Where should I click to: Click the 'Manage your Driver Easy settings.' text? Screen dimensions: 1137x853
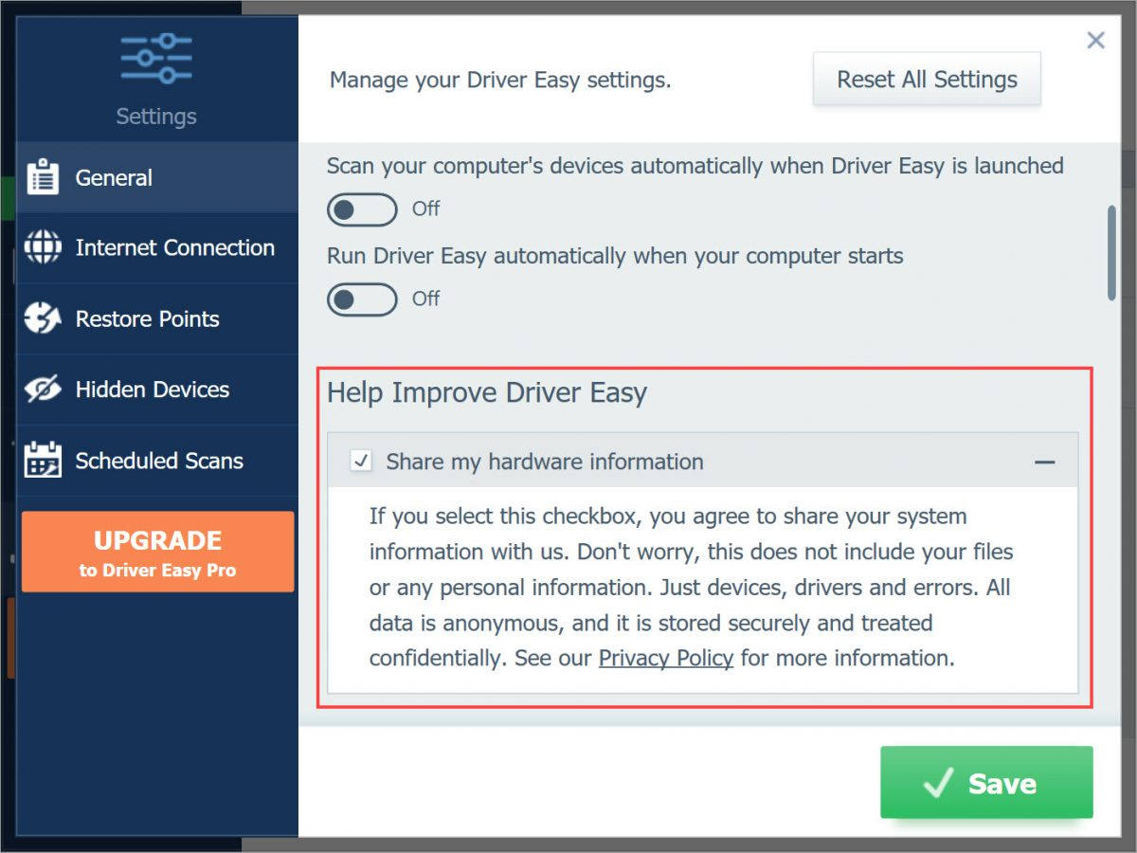pyautogui.click(x=500, y=81)
